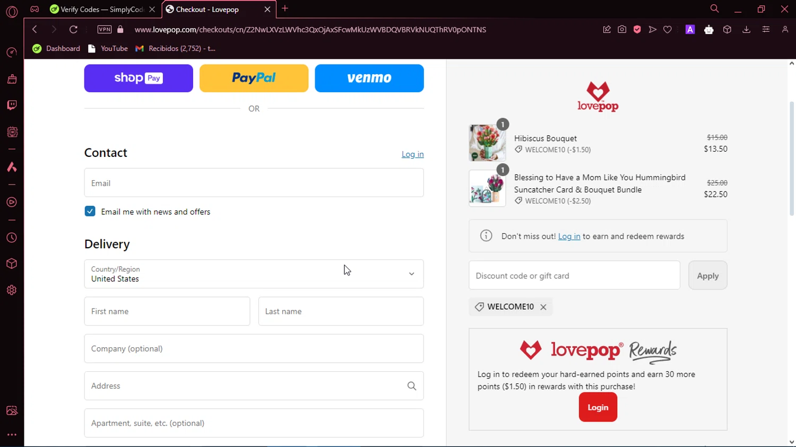Click Log in link in rewards notice
The image size is (796, 447).
[569, 236]
